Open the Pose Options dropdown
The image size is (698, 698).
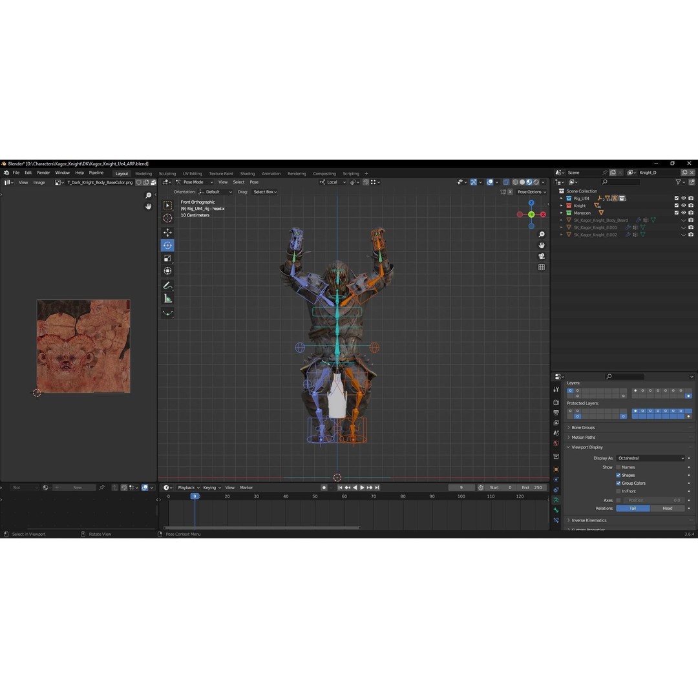[x=531, y=192]
